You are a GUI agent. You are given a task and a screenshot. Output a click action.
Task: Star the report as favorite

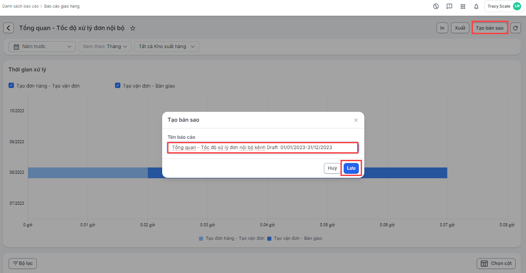click(x=133, y=28)
